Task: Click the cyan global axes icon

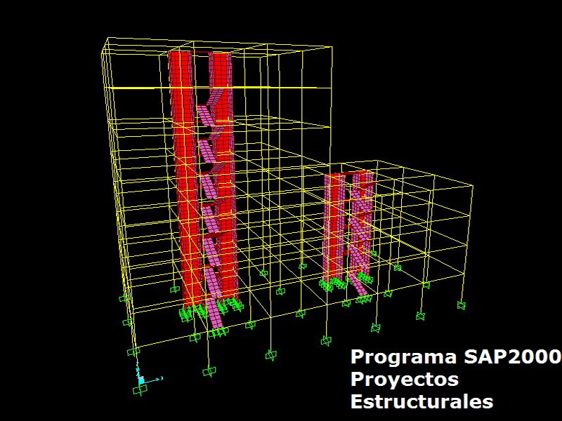Action: tap(140, 379)
